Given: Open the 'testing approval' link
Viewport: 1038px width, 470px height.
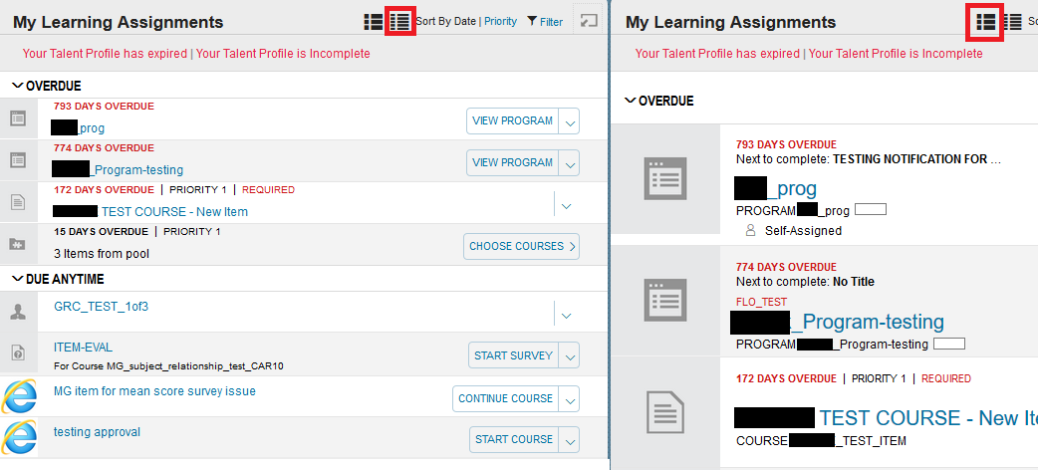Looking at the screenshot, I should point(98,432).
